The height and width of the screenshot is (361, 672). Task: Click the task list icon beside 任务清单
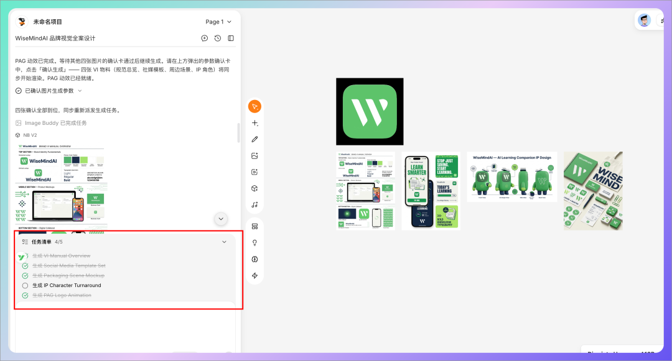25,242
